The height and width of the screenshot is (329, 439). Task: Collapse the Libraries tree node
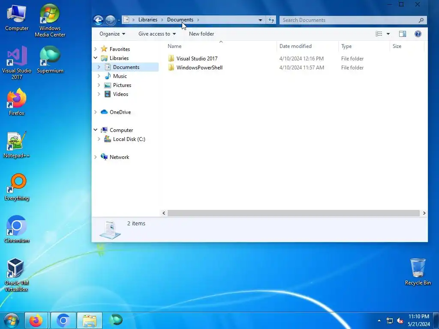tap(96, 58)
